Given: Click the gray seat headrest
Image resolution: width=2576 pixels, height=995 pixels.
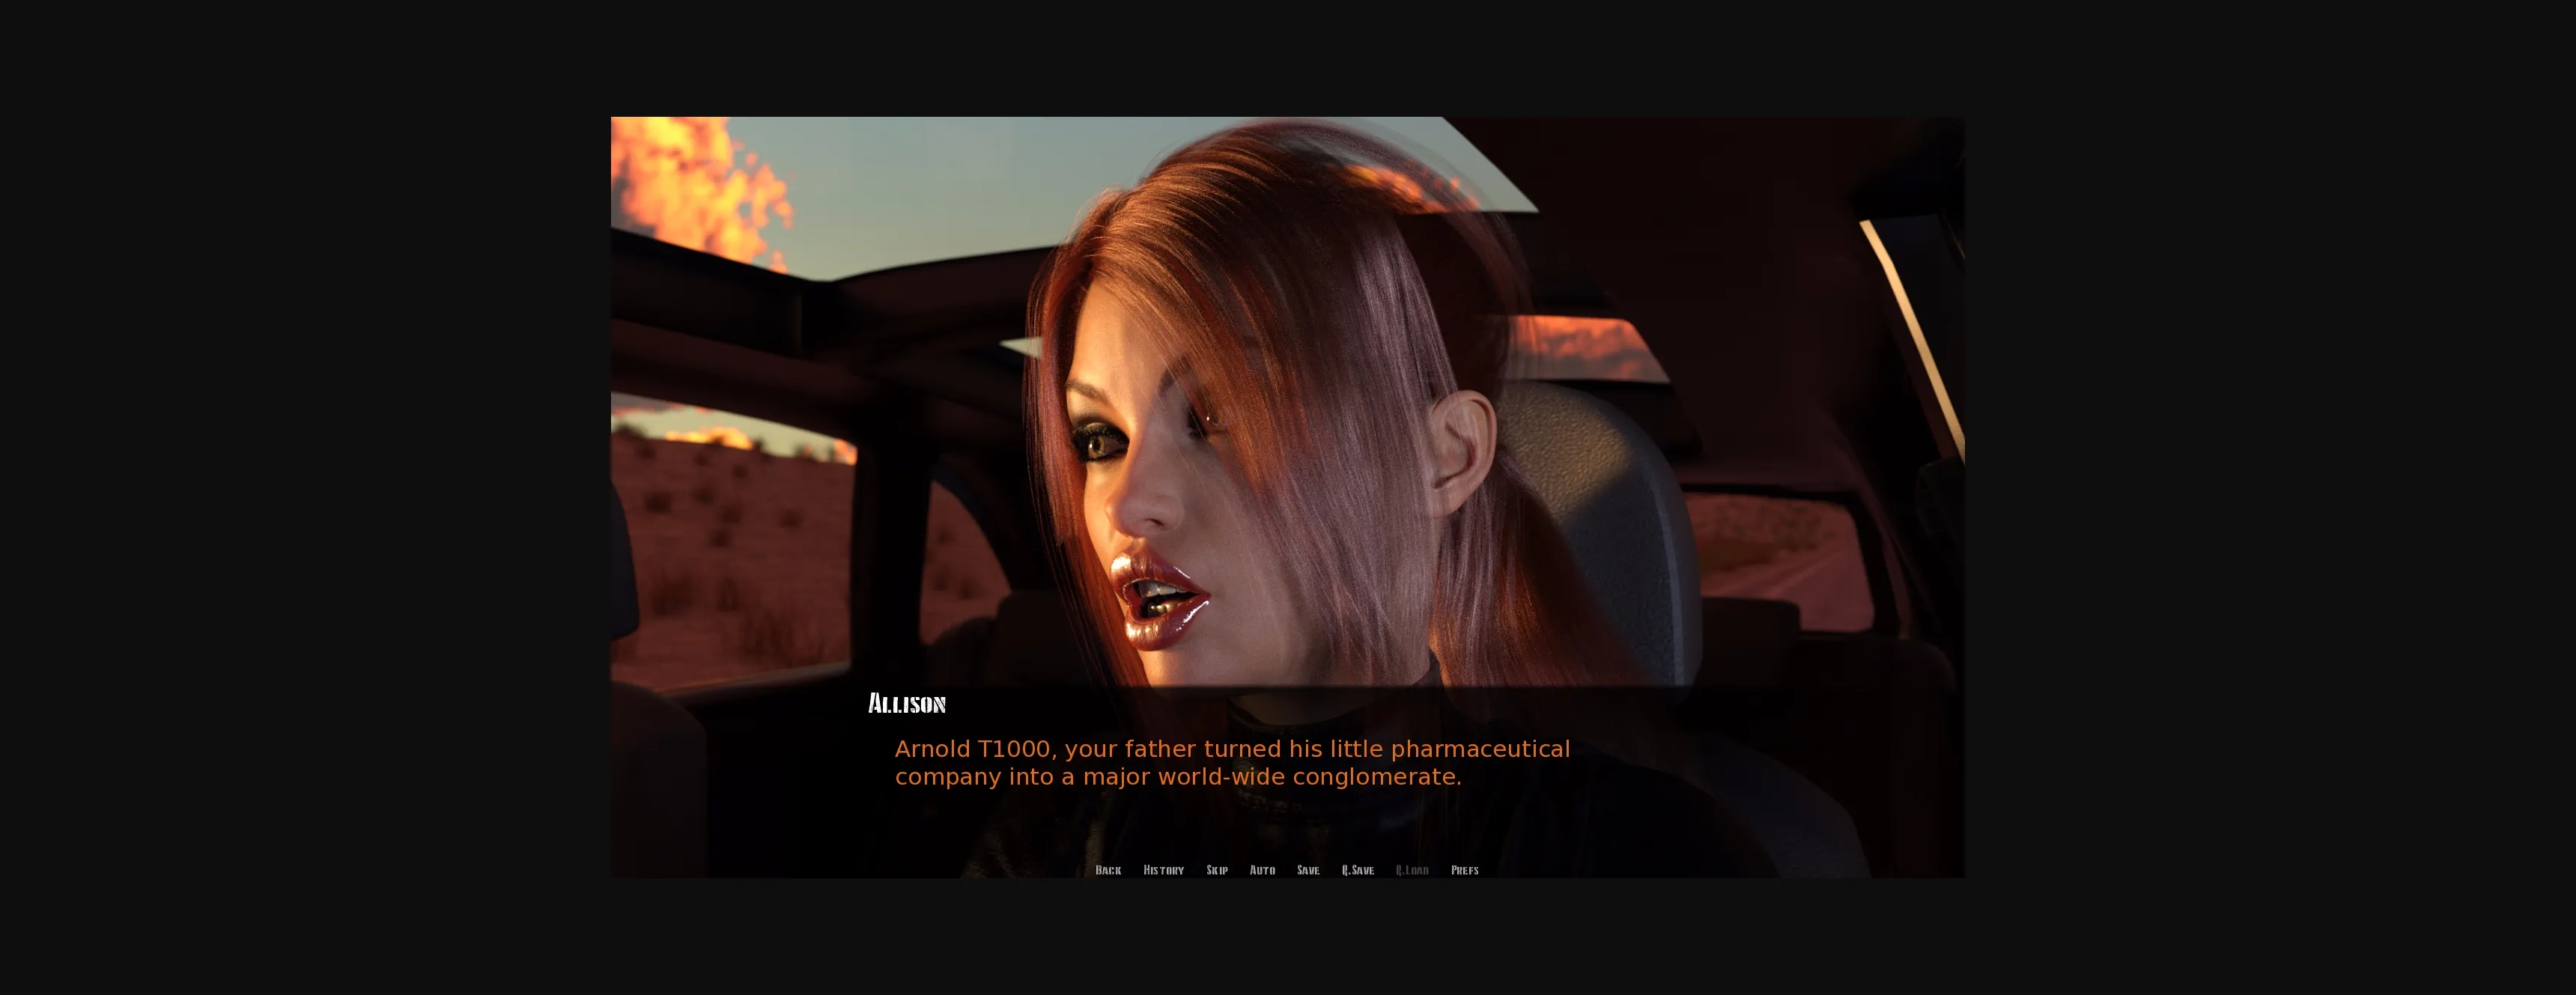Looking at the screenshot, I should [x=1600, y=500].
